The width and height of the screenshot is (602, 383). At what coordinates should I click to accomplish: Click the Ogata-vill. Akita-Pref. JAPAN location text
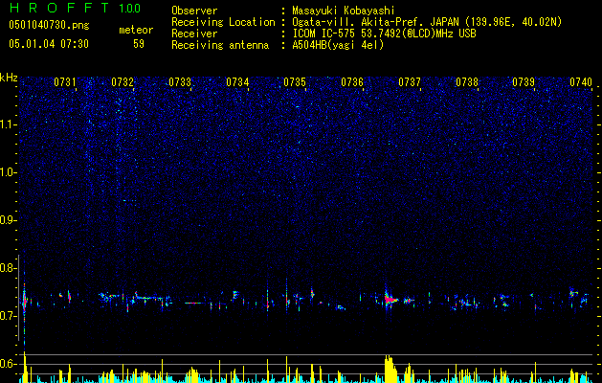click(427, 22)
